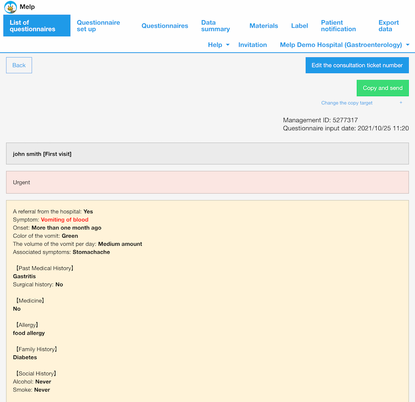This screenshot has width=415, height=402.
Task: Go to Export data tab
Action: click(389, 25)
